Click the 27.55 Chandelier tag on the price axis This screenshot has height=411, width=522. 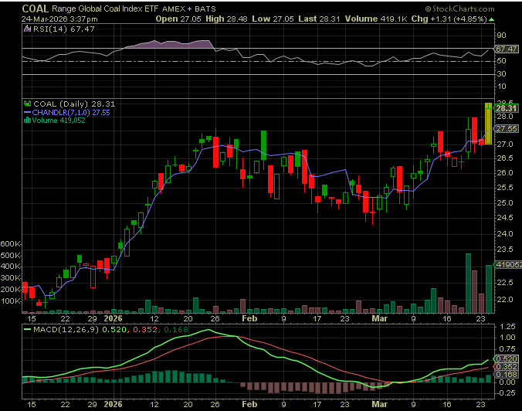click(507, 128)
